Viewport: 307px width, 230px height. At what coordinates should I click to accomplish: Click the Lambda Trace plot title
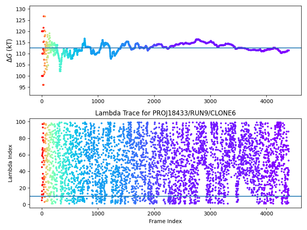click(165, 113)
